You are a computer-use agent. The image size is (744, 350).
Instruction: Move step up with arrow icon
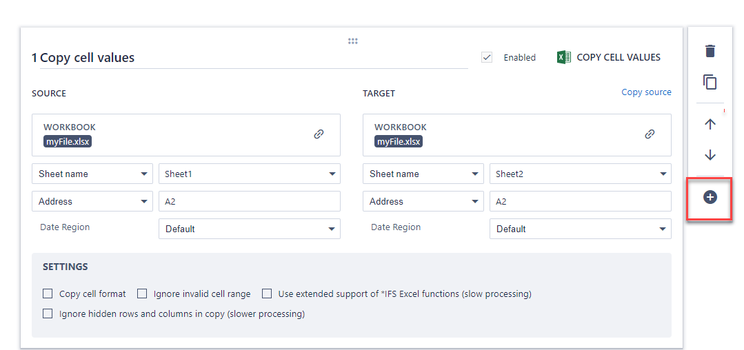[710, 124]
